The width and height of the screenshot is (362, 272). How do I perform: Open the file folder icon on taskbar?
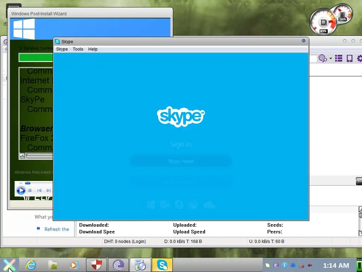tap(53, 265)
